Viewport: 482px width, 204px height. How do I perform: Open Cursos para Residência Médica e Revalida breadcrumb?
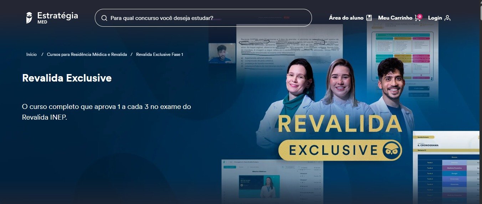point(87,54)
